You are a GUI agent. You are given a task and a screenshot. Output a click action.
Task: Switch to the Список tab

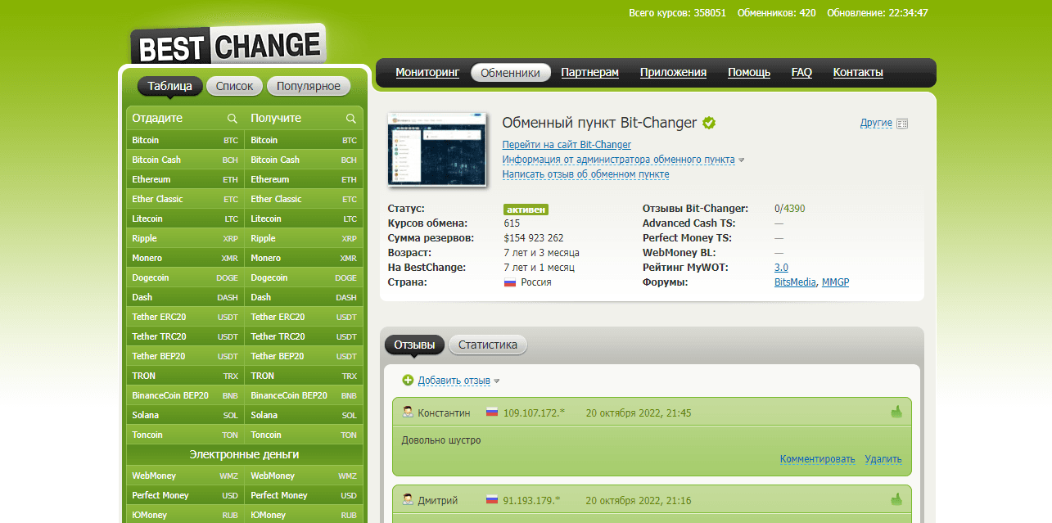pos(235,86)
